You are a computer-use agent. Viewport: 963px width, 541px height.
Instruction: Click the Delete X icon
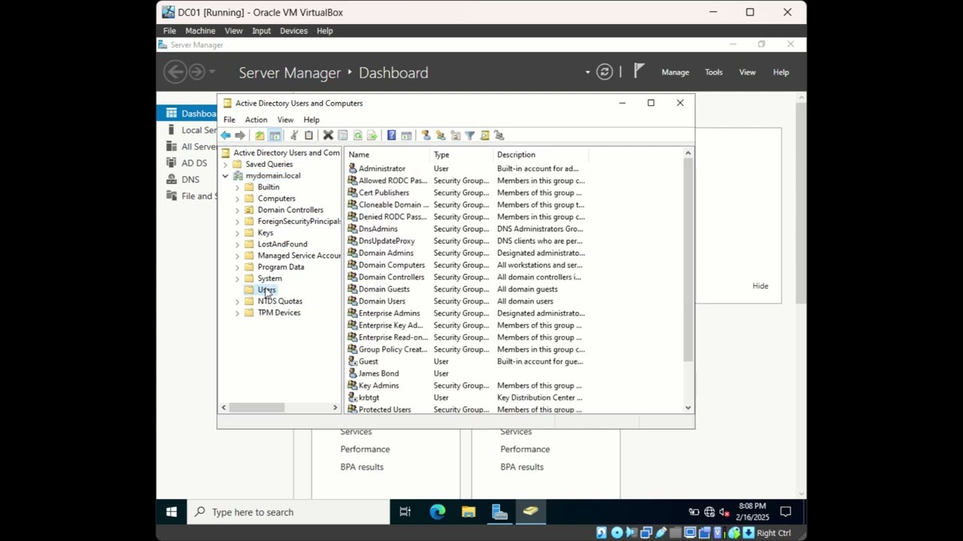pyautogui.click(x=328, y=135)
